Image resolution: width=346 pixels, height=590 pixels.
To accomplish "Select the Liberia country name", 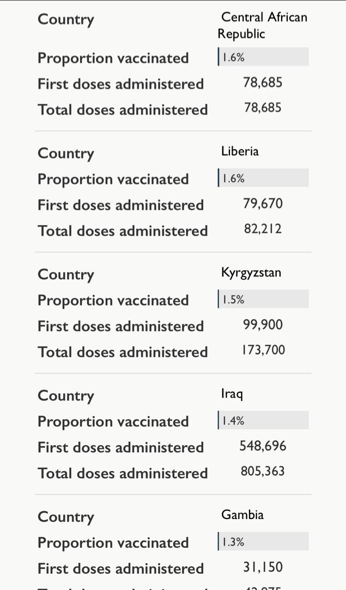I will coord(240,151).
